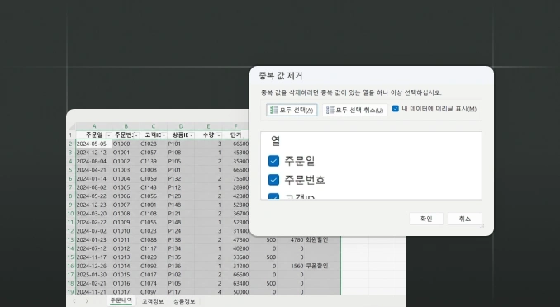The width and height of the screenshot is (560, 307).
Task: Click cell with date 2024-12-12
Action: 94,153
